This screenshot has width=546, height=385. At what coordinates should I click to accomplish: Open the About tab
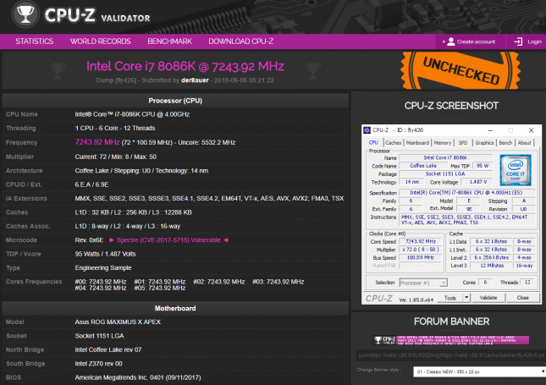point(524,143)
